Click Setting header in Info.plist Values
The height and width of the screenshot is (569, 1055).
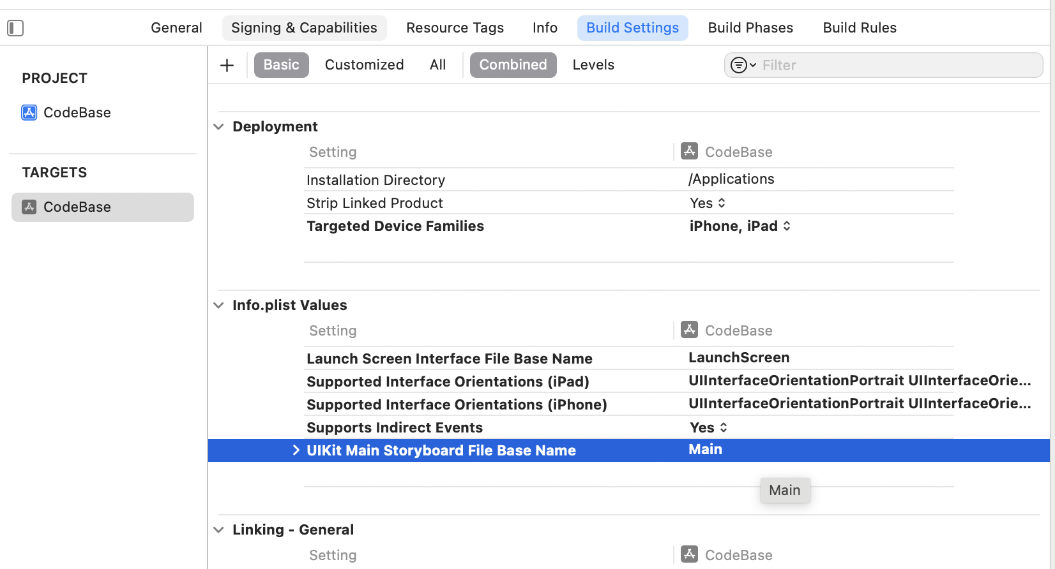pos(333,331)
